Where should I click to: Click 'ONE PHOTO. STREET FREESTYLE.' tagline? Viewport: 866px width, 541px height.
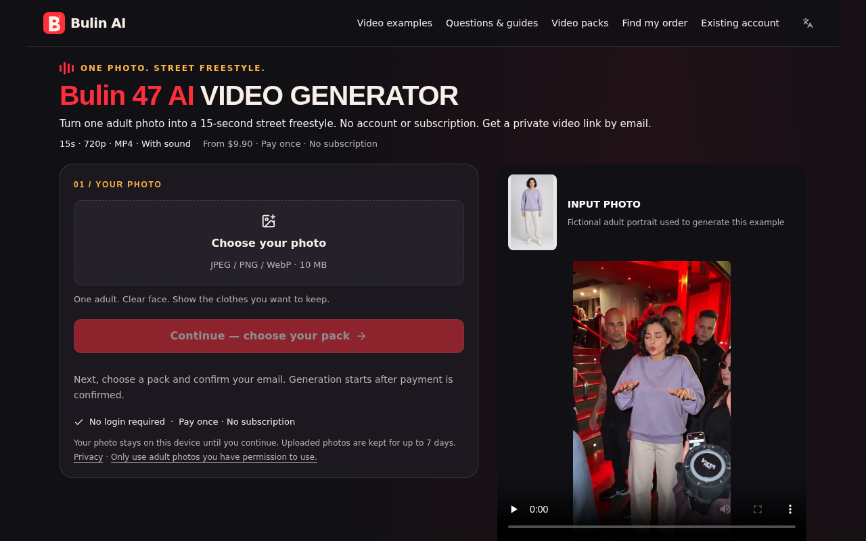coord(173,68)
